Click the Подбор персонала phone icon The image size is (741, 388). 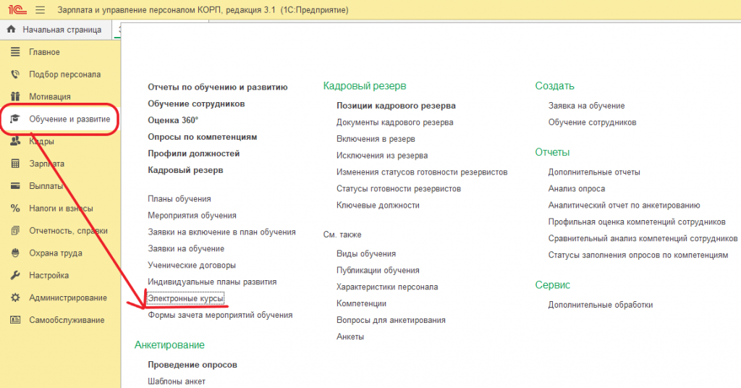[15, 74]
